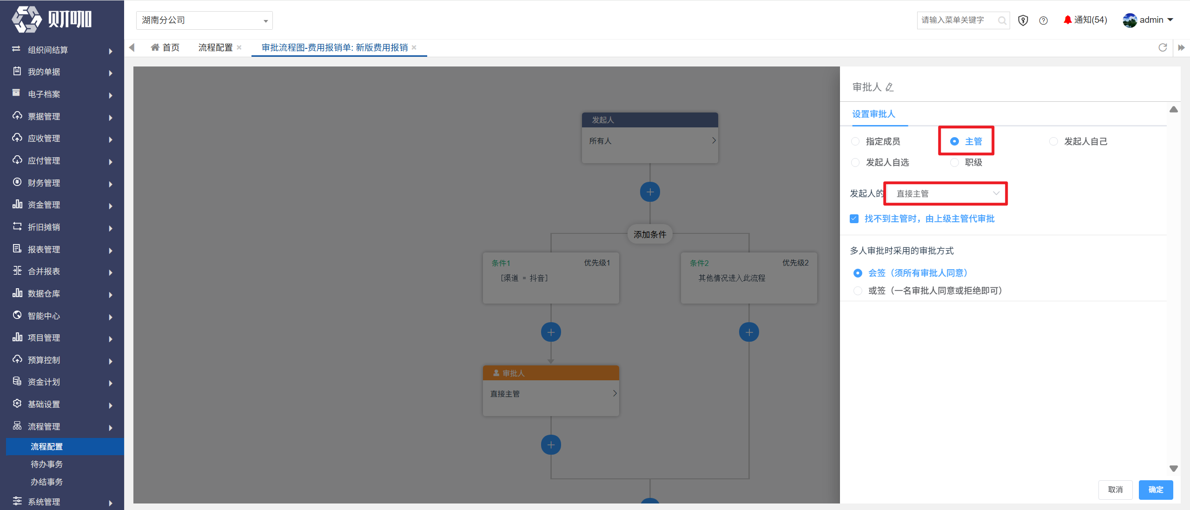Click the 取消 cancel button
This screenshot has width=1190, height=510.
click(x=1115, y=490)
